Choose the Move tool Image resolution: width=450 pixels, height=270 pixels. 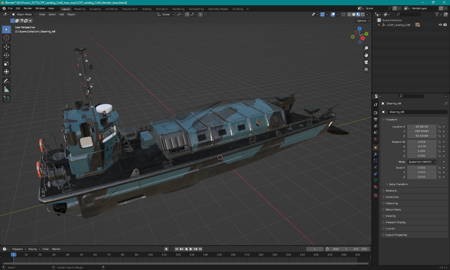click(6, 47)
